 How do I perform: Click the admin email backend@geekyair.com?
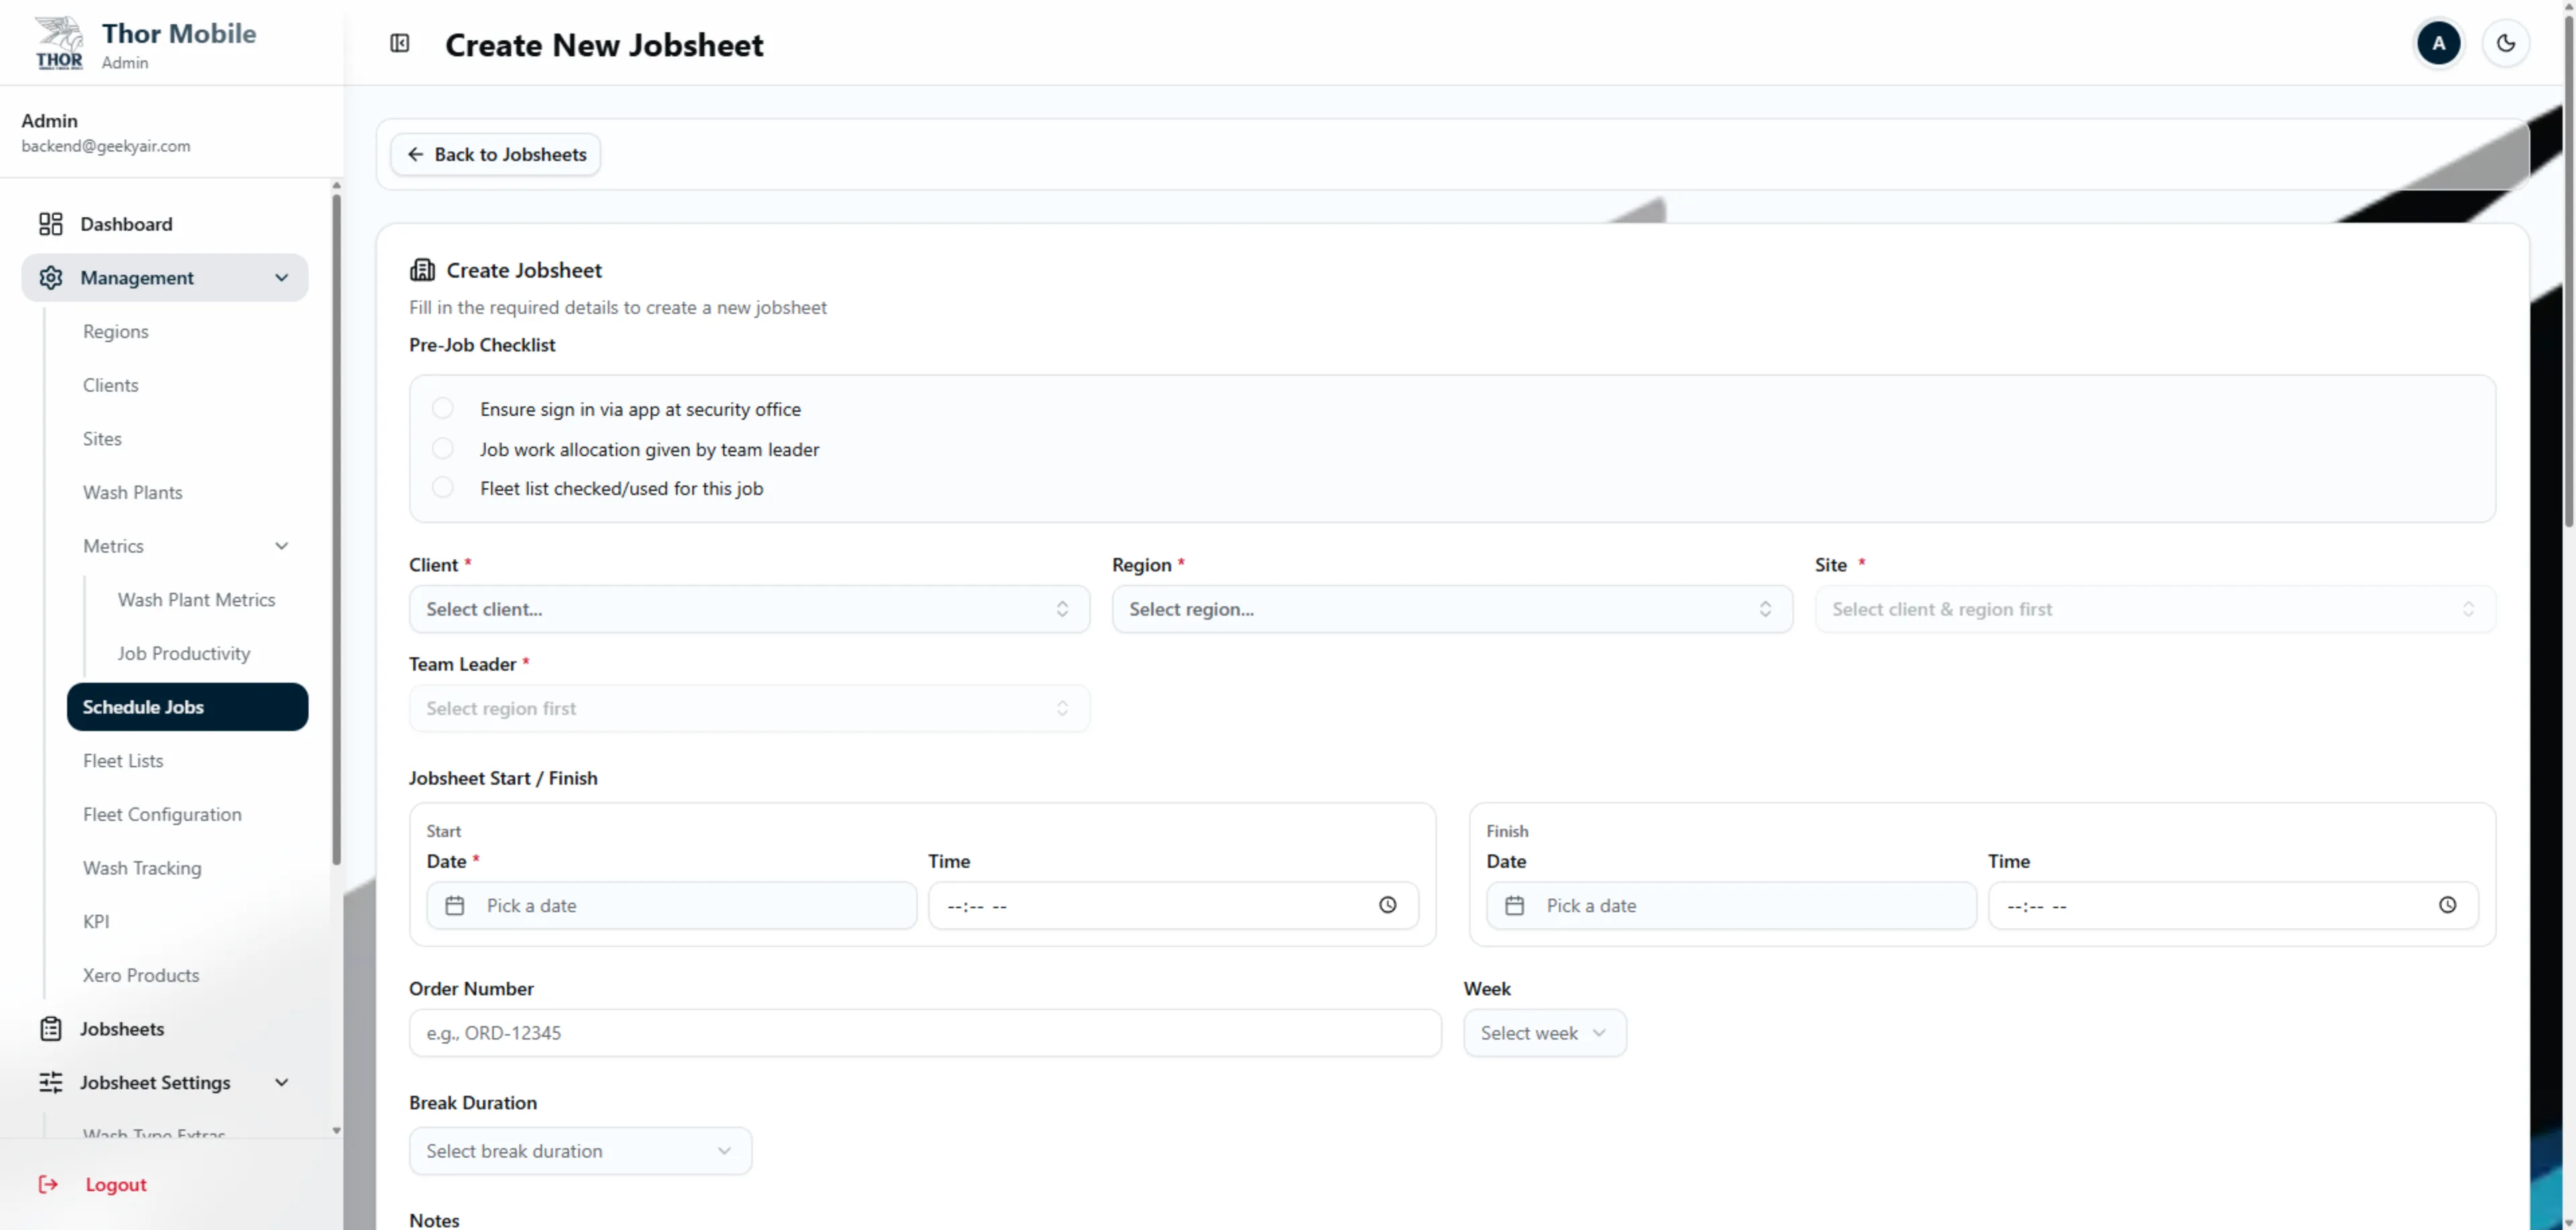pyautogui.click(x=106, y=146)
